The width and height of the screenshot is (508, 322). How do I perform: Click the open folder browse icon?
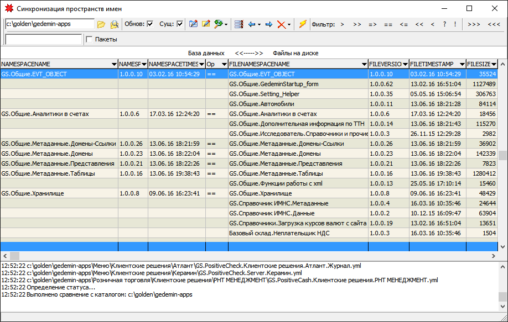101,24
